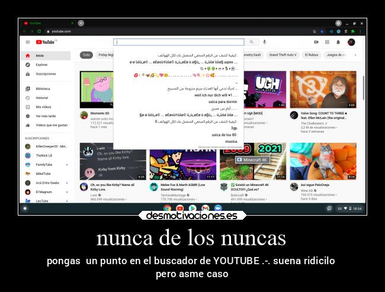Open the create video camera icon
The height and width of the screenshot is (292, 385).
[x=316, y=42]
